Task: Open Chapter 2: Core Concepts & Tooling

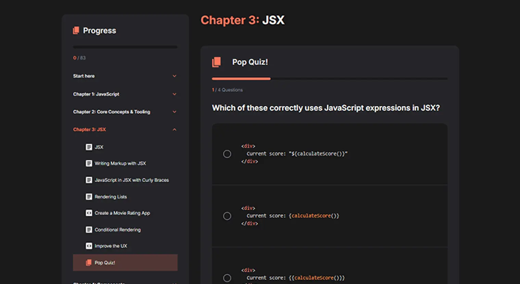Action: pyautogui.click(x=112, y=112)
